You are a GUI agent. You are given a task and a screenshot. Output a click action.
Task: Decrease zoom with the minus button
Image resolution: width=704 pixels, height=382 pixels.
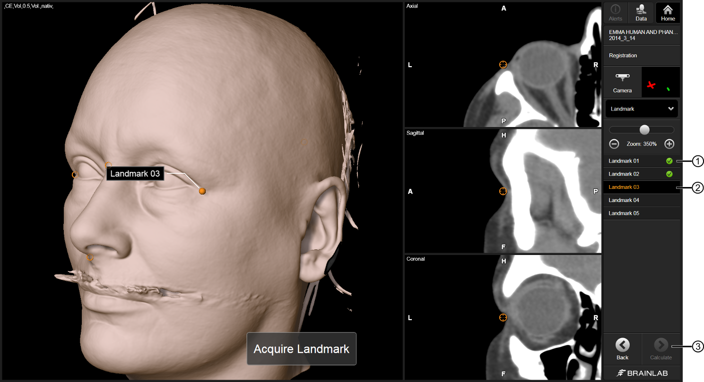pyautogui.click(x=614, y=144)
